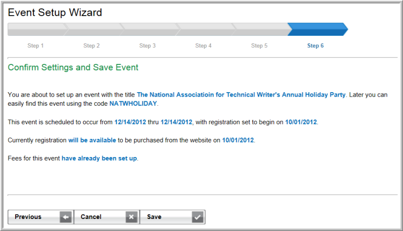Screen dimensions: 403x231
Task: Open the event title link text
Action: 241,95
